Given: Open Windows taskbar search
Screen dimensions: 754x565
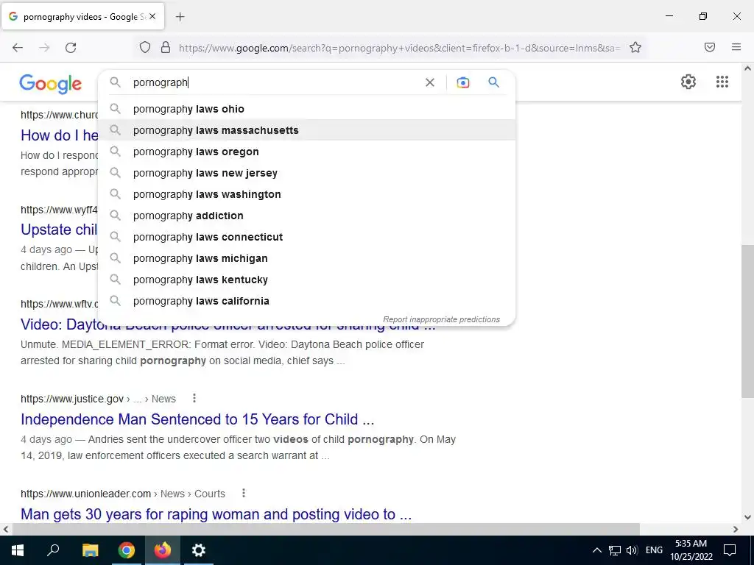Looking at the screenshot, I should point(53,550).
